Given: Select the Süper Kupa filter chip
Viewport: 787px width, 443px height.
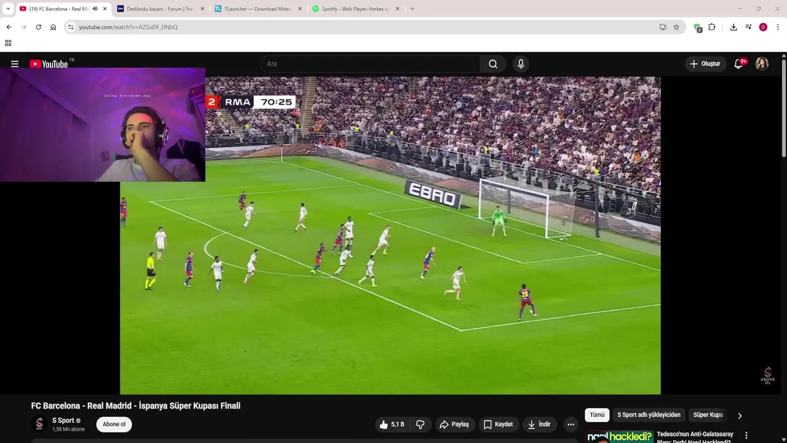Looking at the screenshot, I should click(x=708, y=415).
